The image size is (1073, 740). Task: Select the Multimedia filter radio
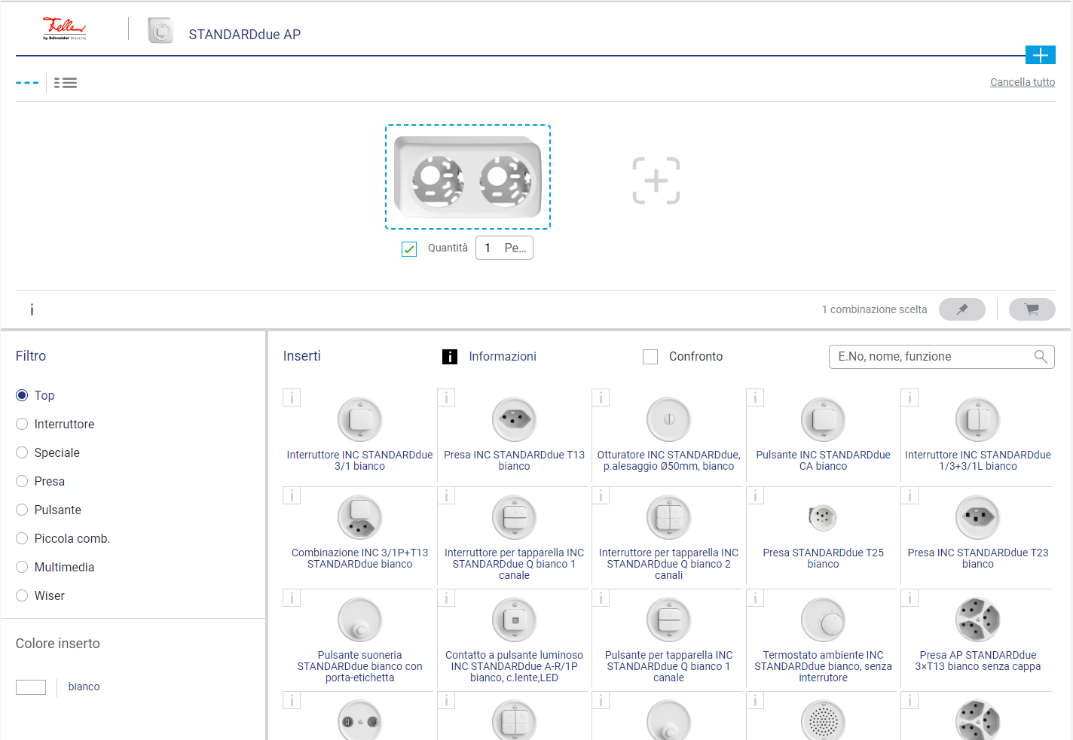point(22,567)
